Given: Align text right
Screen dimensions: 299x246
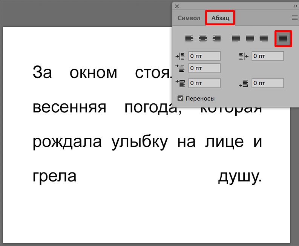Looking at the screenshot, I should click(x=217, y=38).
